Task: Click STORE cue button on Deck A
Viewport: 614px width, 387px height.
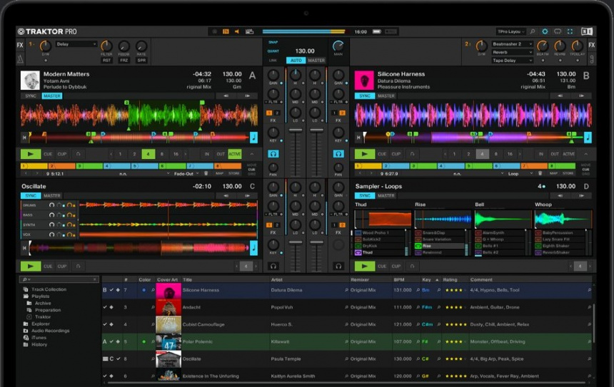Action: (x=233, y=174)
